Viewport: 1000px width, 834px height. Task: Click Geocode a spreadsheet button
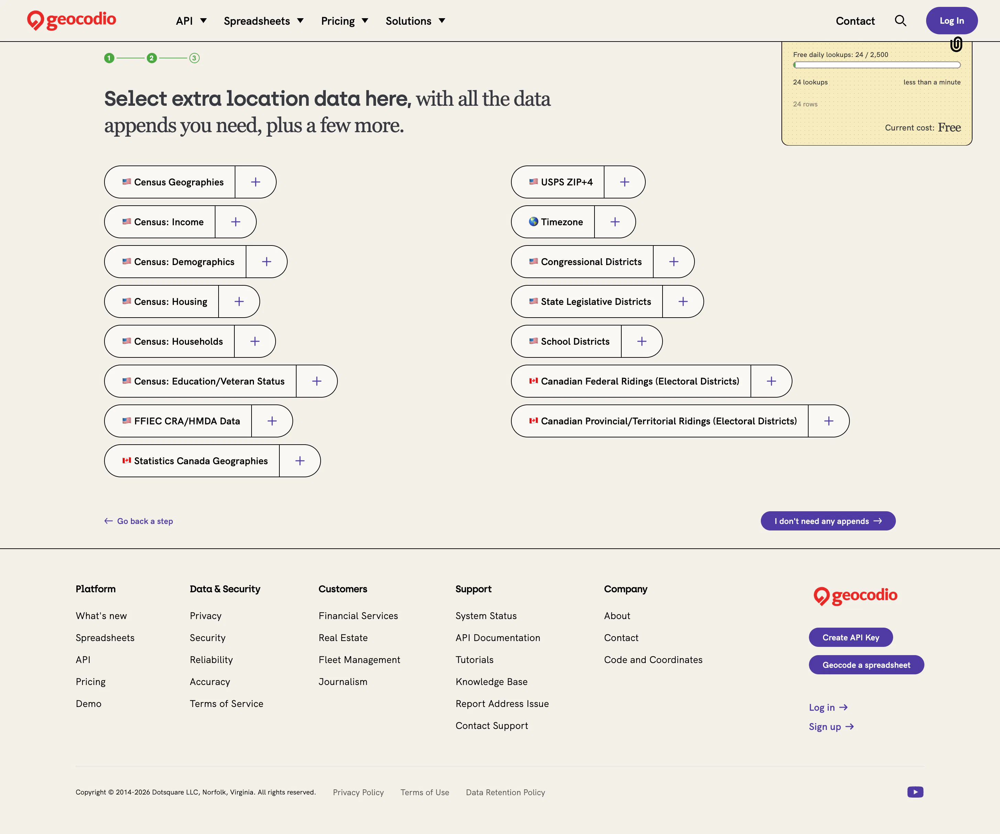(x=866, y=665)
